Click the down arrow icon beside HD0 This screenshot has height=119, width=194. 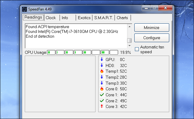pos(102,65)
